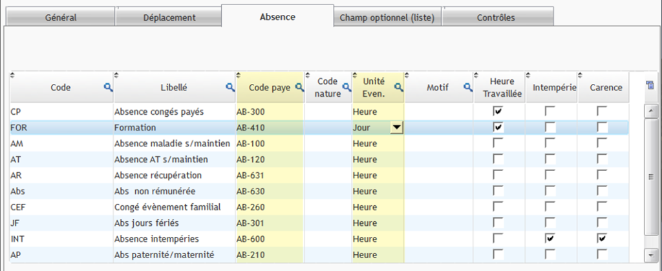
Task: Open the Déplacement tab
Action: click(169, 17)
